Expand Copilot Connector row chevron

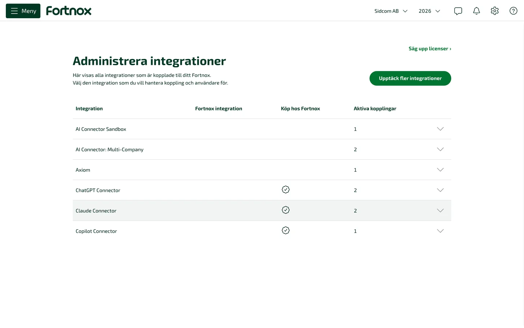(x=440, y=231)
